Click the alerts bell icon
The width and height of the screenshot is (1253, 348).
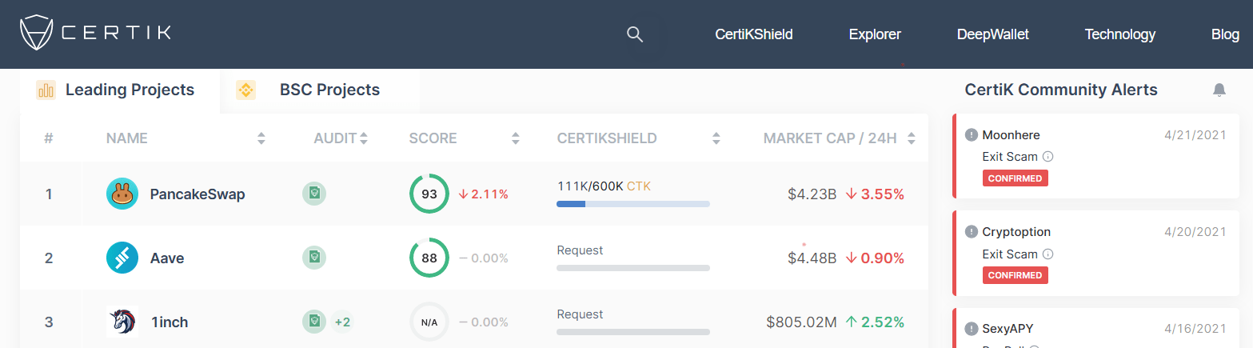click(x=1219, y=90)
